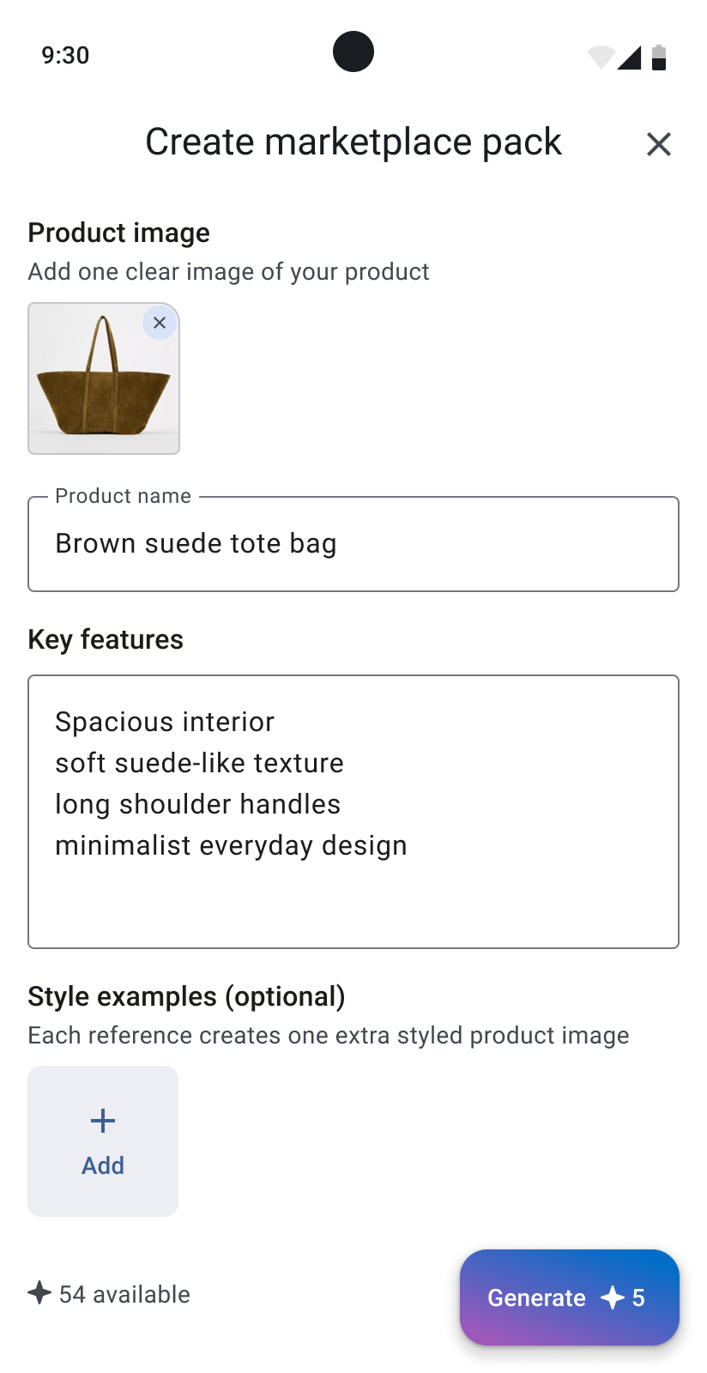Click the Generate button
Screen dimensions: 707x1373
pyautogui.click(x=570, y=1297)
